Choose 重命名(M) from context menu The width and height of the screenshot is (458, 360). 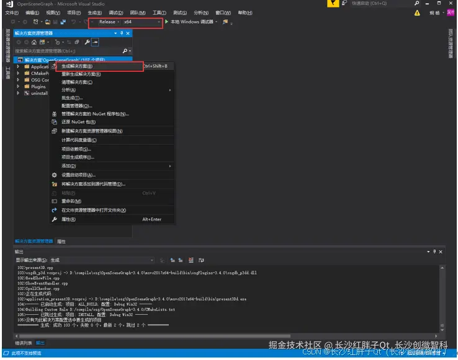click(112, 201)
